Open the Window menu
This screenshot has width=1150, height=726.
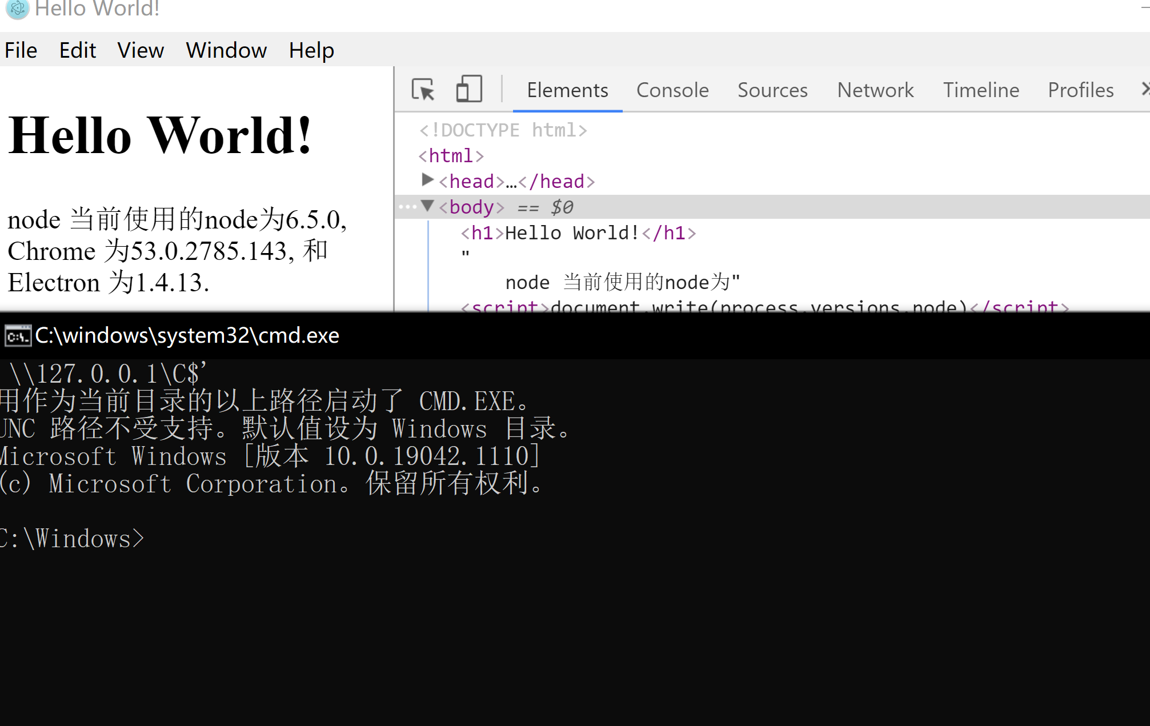tap(226, 50)
